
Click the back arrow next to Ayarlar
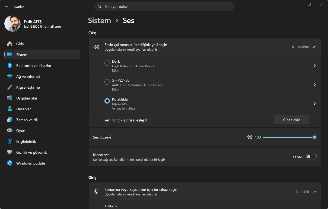pos(7,7)
